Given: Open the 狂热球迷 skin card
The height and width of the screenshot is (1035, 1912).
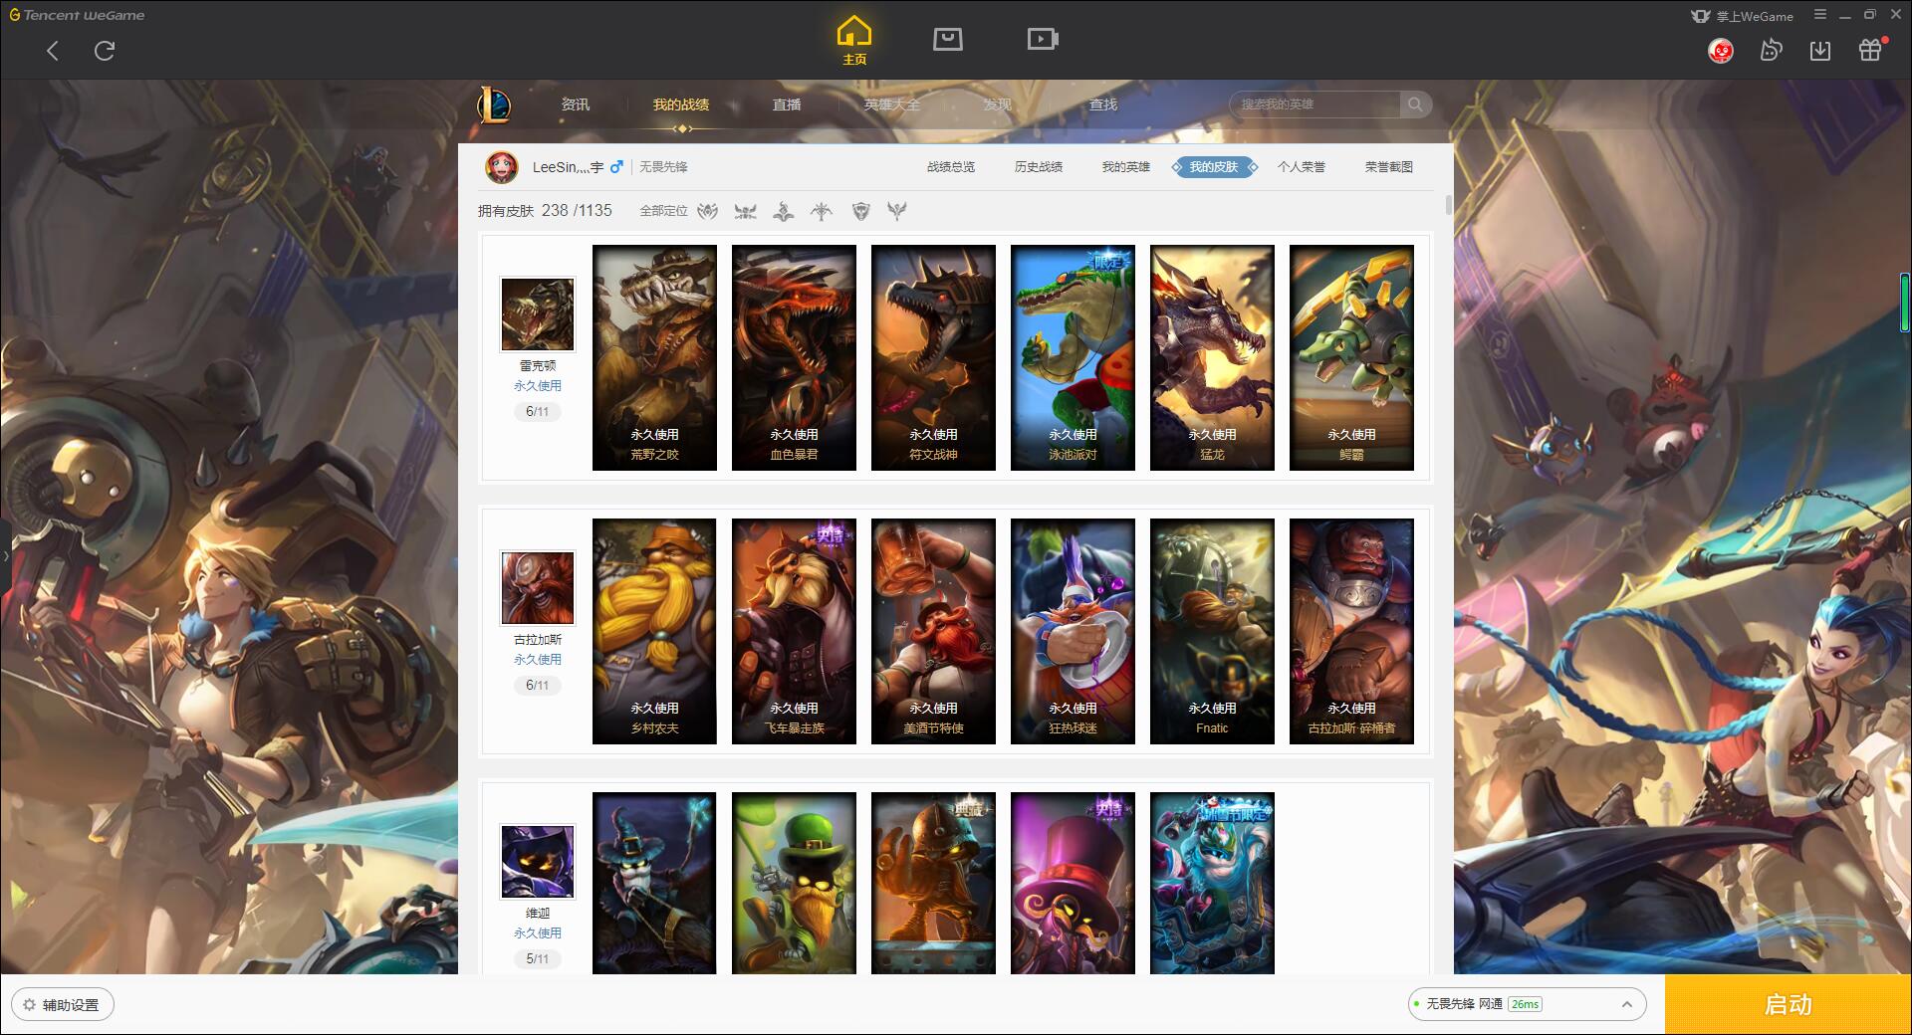Looking at the screenshot, I should coord(1073,631).
